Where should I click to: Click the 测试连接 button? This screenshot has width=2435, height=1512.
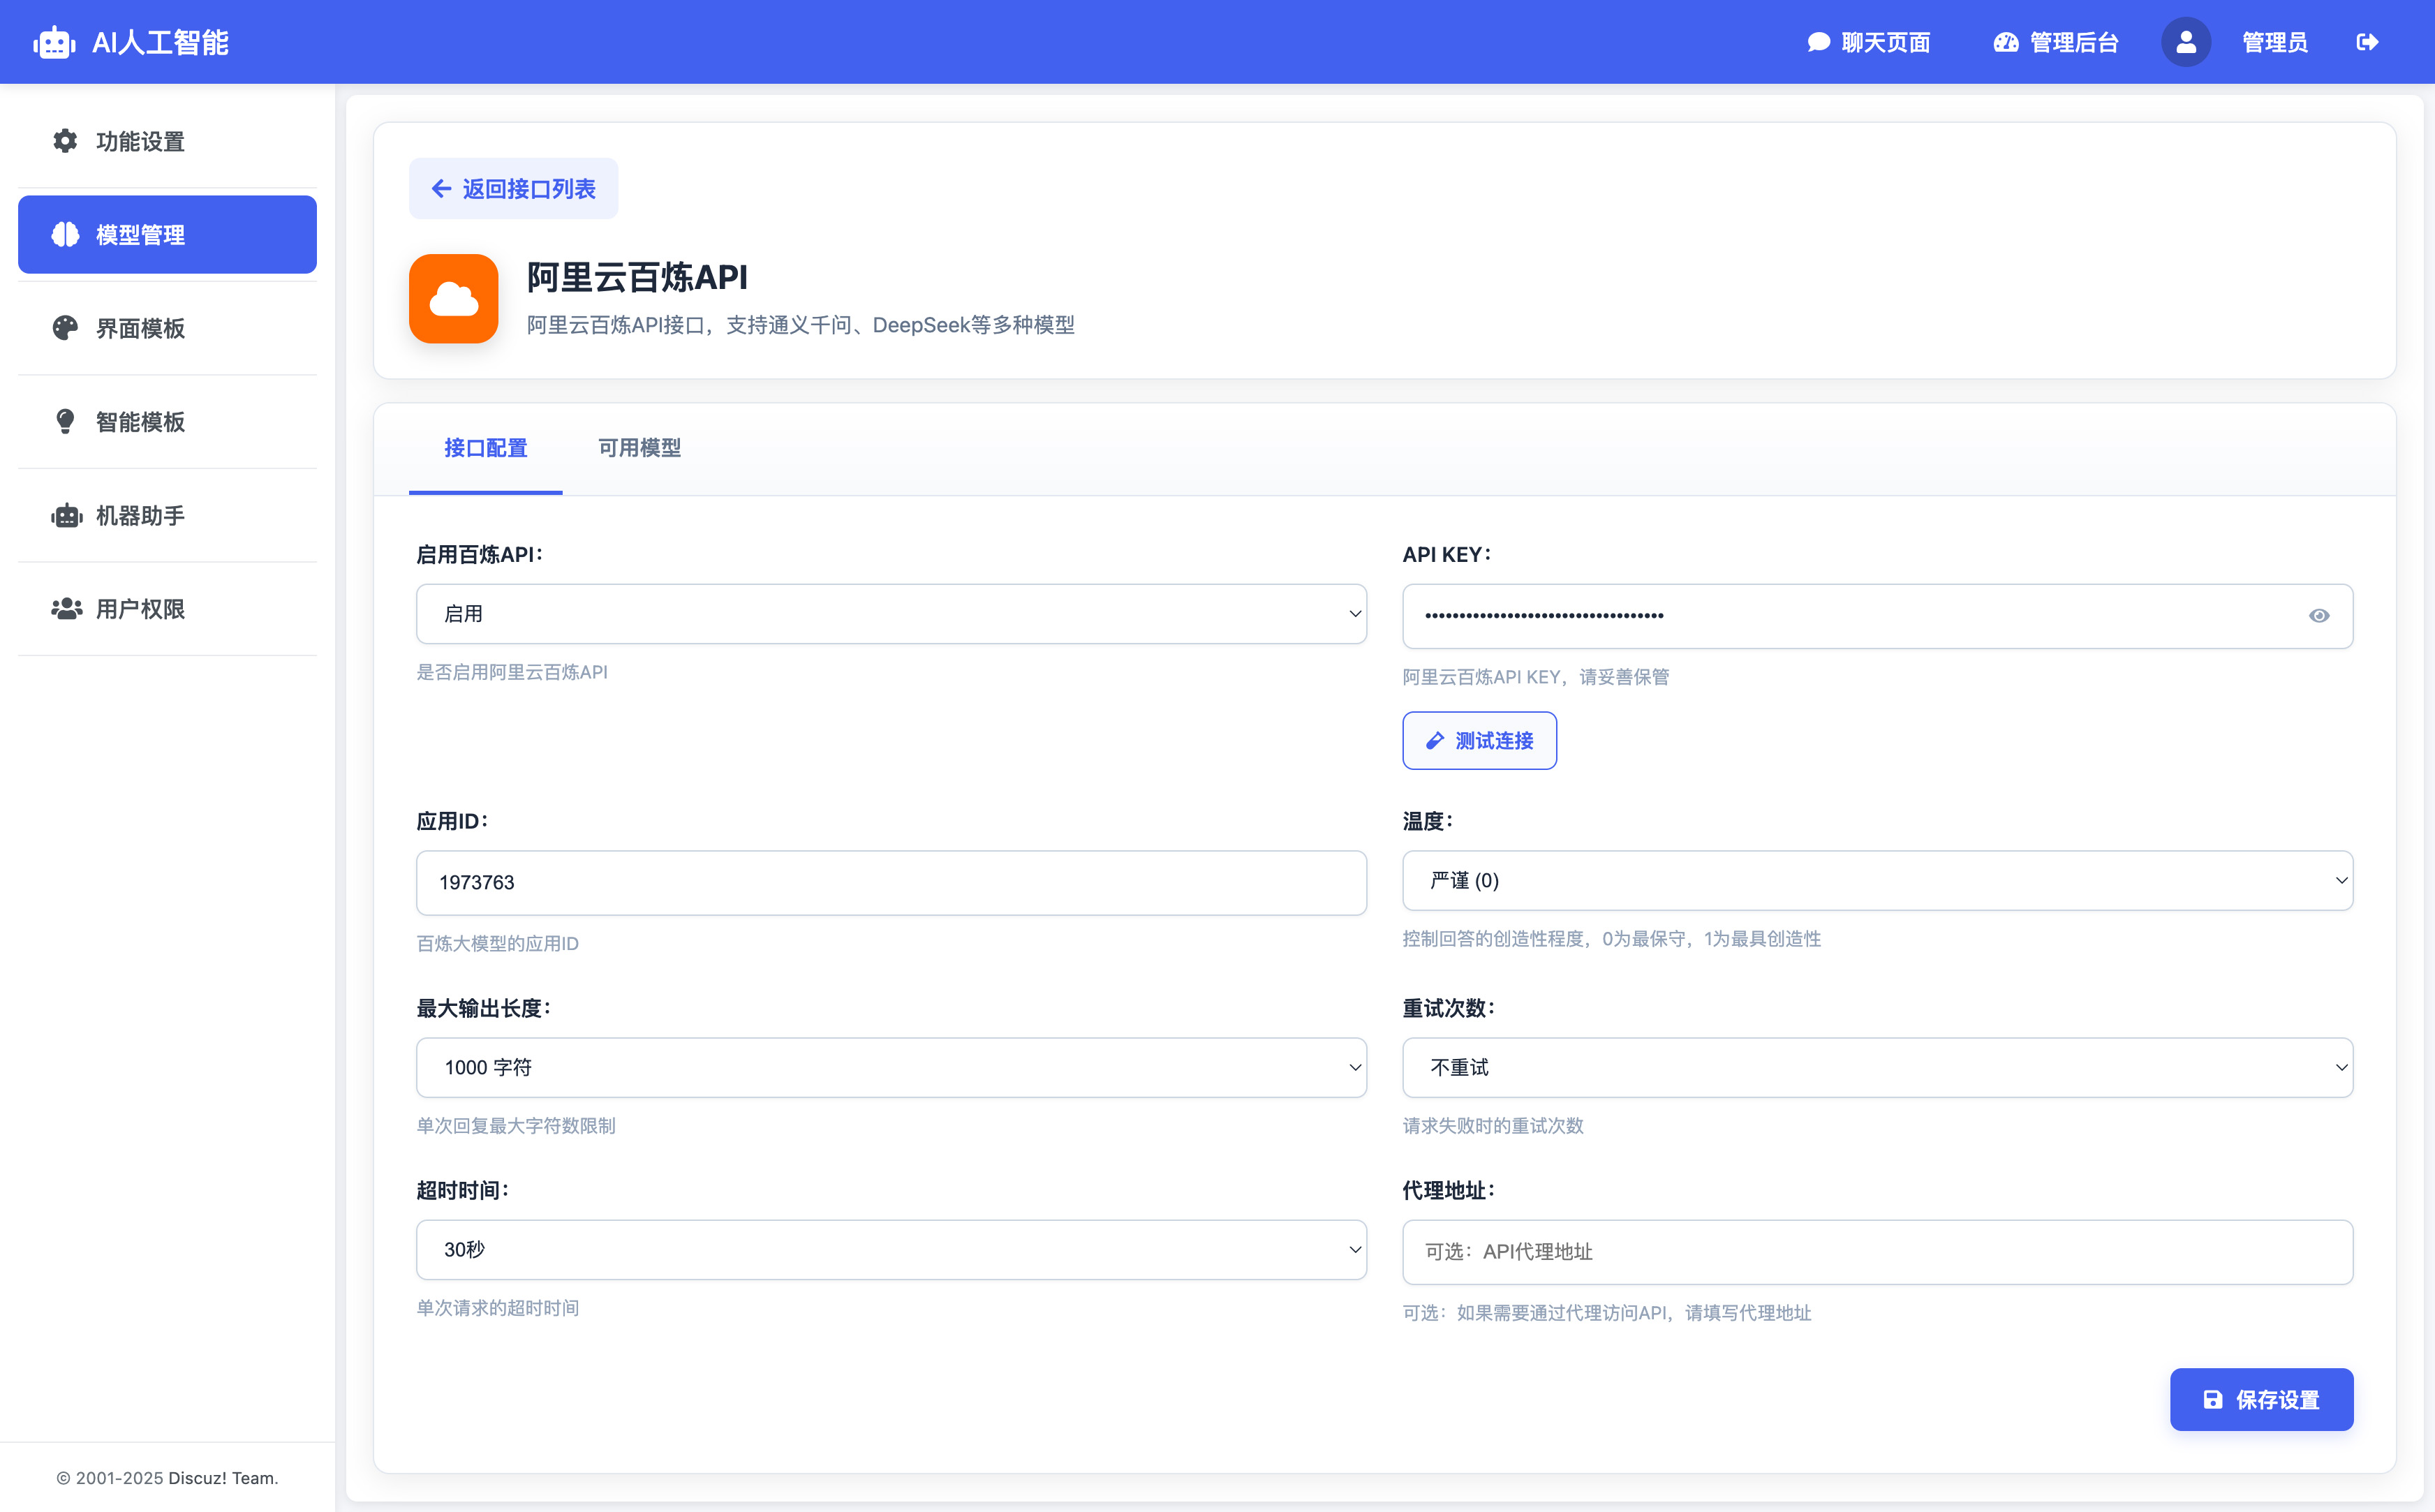coord(1479,740)
